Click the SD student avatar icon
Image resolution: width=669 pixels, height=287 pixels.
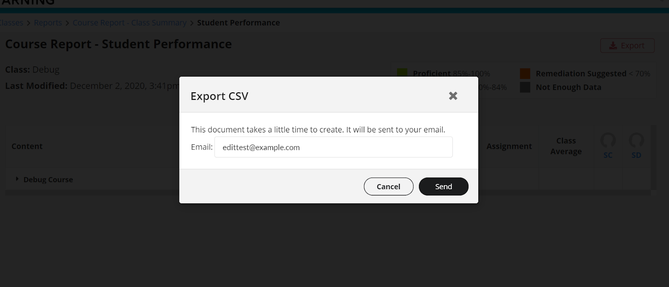636,140
